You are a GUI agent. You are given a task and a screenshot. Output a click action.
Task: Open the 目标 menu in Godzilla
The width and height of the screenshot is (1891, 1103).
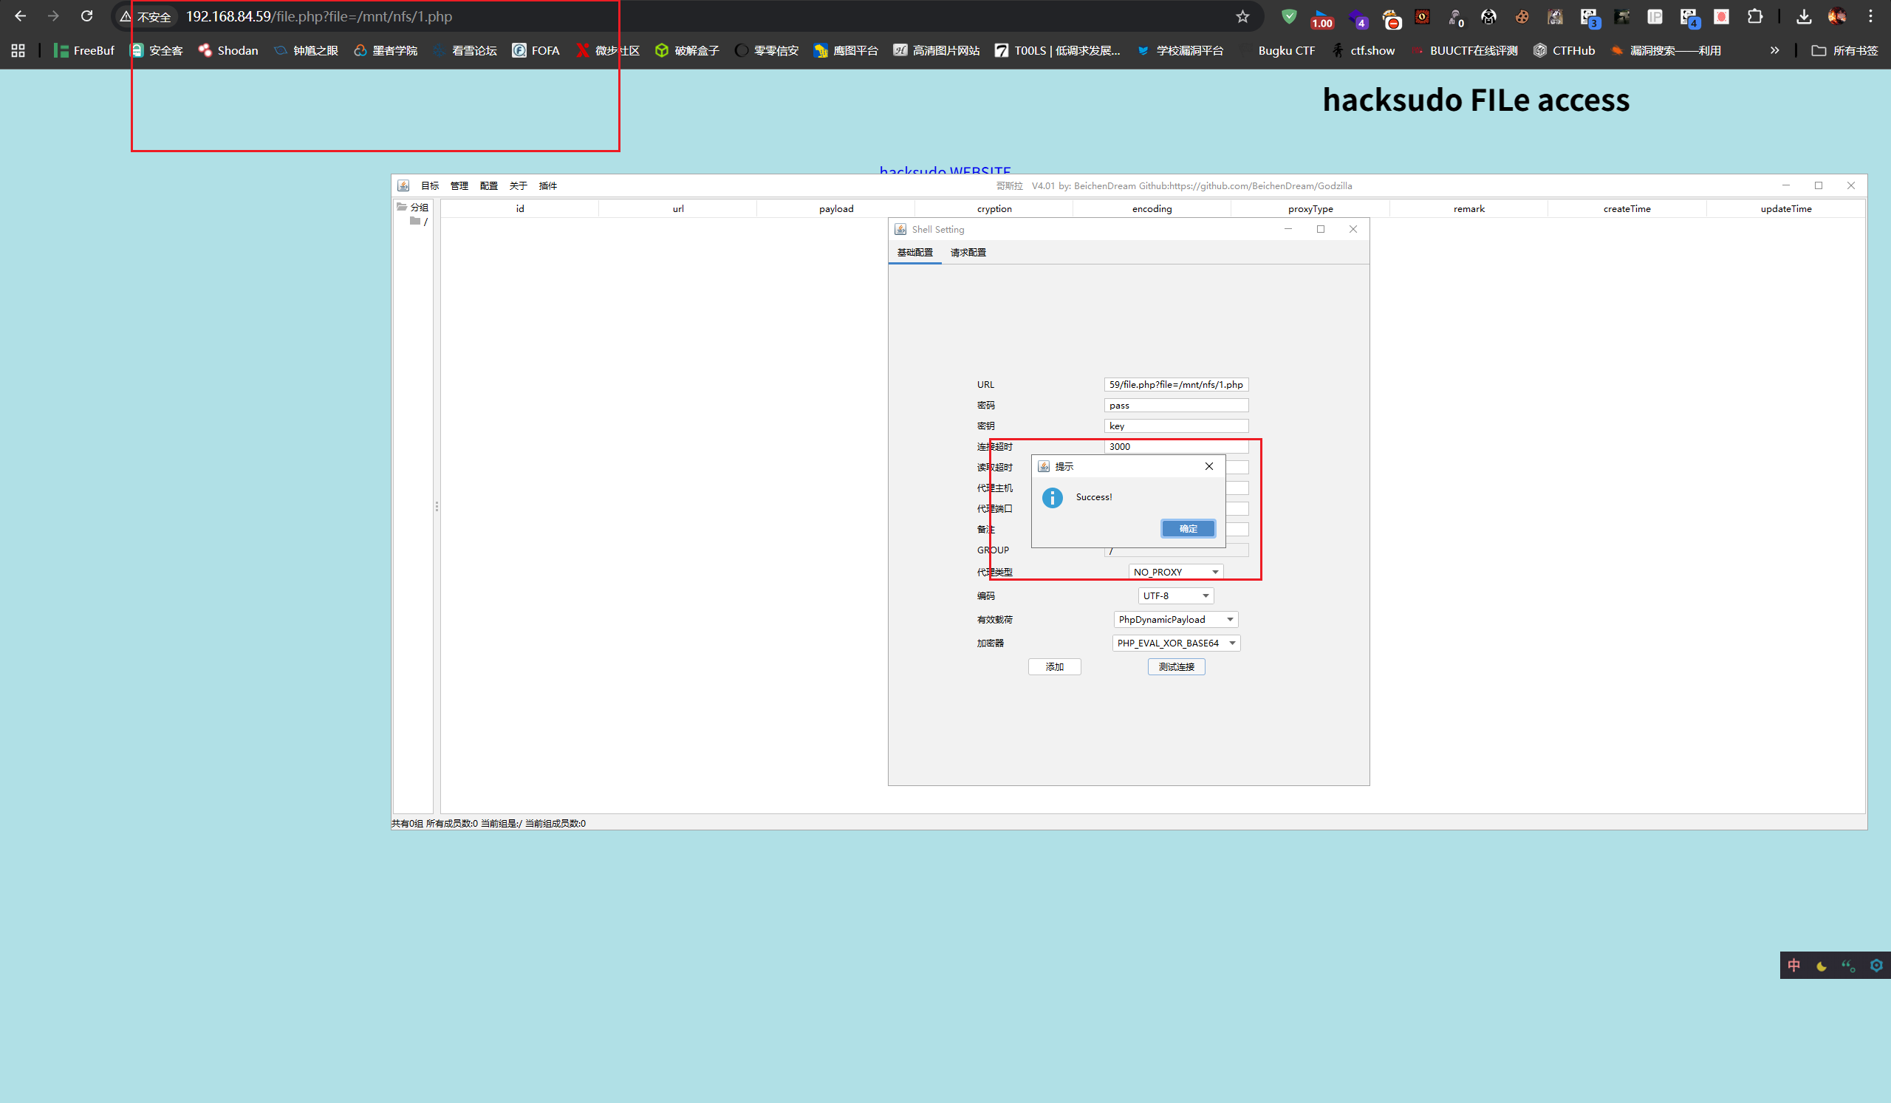(430, 186)
